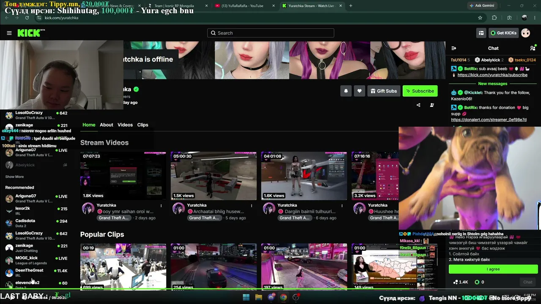The width and height of the screenshot is (541, 304).
Task: Click the 'Stream Videos' section heading
Action: pos(104,143)
